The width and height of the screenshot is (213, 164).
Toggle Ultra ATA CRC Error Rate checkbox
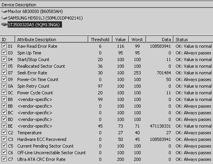tap(4, 159)
